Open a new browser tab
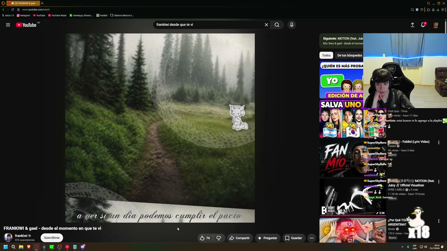The image size is (447, 251). [42, 3]
